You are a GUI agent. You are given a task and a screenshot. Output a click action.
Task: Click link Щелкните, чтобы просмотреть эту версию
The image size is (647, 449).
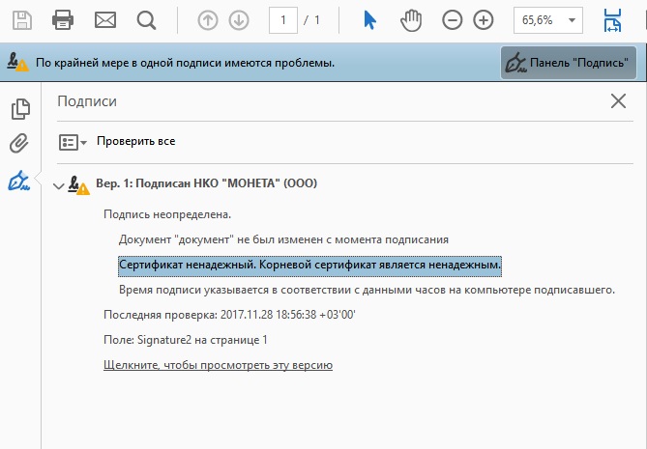(218, 365)
